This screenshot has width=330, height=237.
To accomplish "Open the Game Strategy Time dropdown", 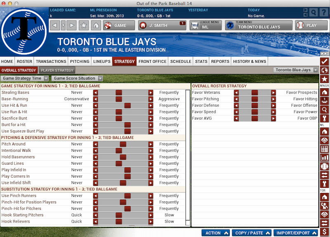I will click(x=24, y=78).
